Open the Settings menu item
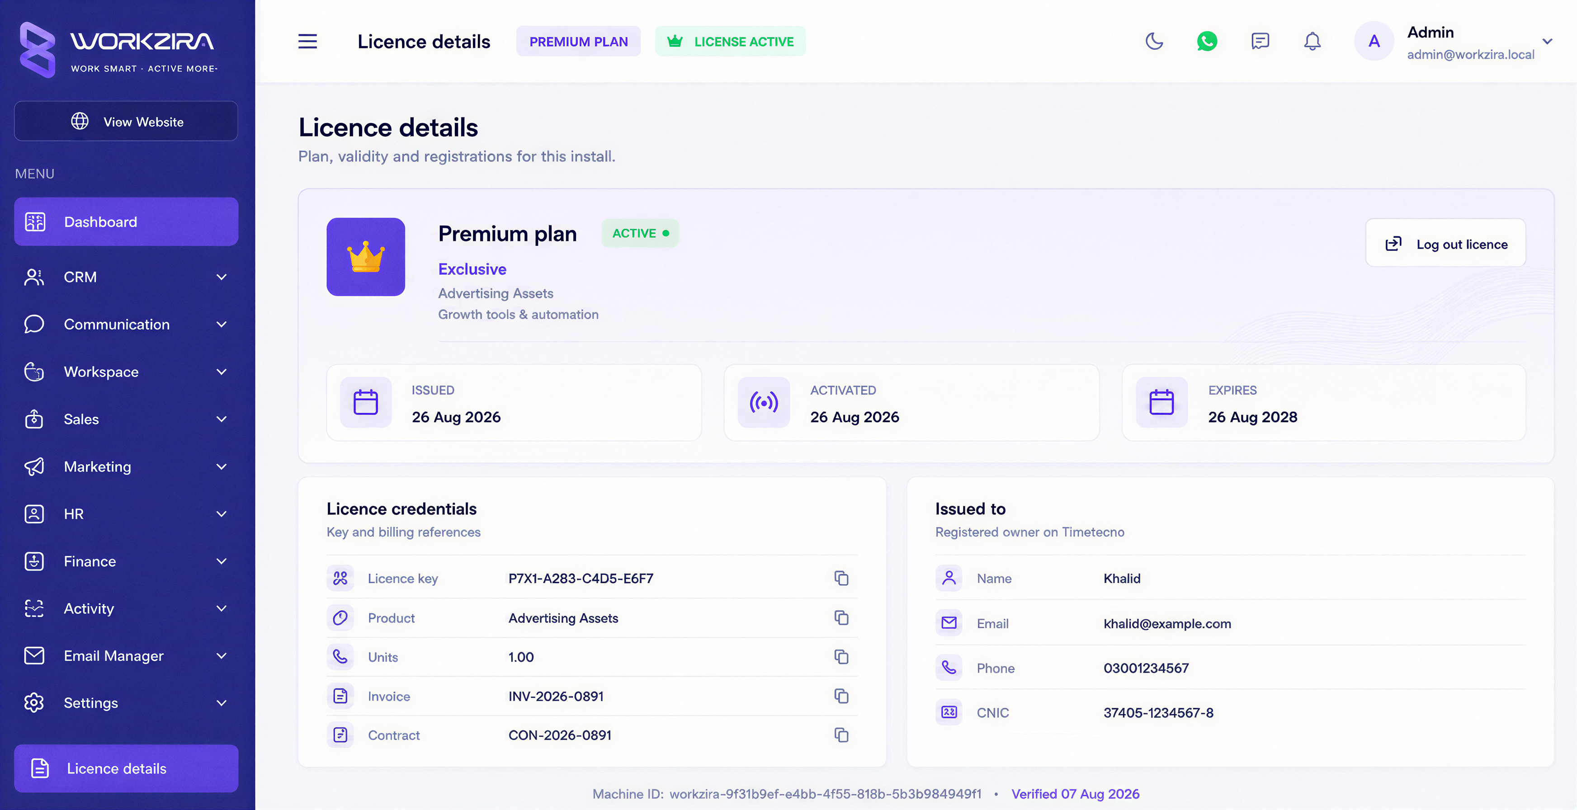The width and height of the screenshot is (1577, 810). click(x=126, y=703)
